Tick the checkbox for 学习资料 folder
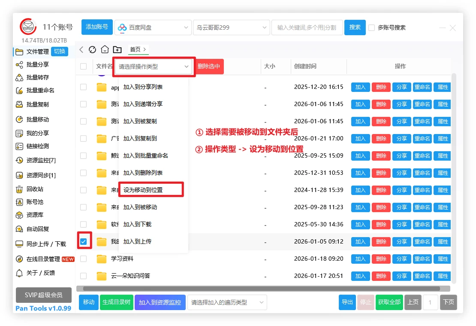476x326 pixels. [84, 259]
